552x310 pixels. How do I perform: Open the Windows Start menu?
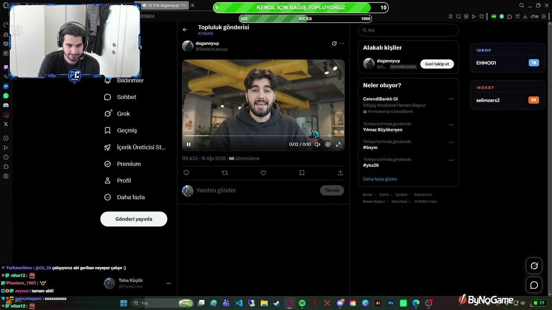pos(124,303)
